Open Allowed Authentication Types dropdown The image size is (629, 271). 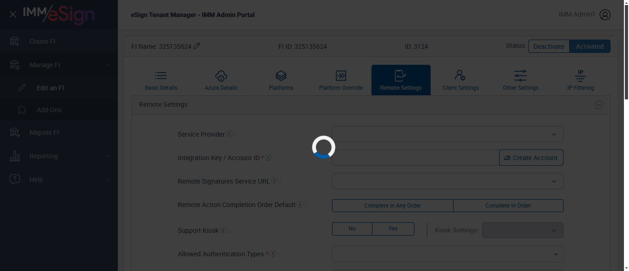(x=448, y=254)
